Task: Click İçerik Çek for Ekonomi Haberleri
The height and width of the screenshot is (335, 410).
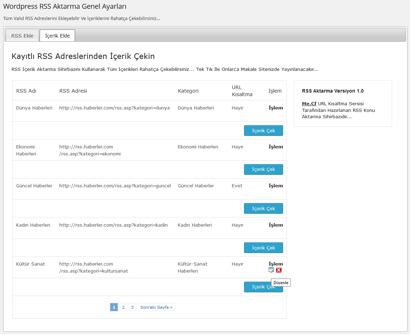Action: pos(263,169)
